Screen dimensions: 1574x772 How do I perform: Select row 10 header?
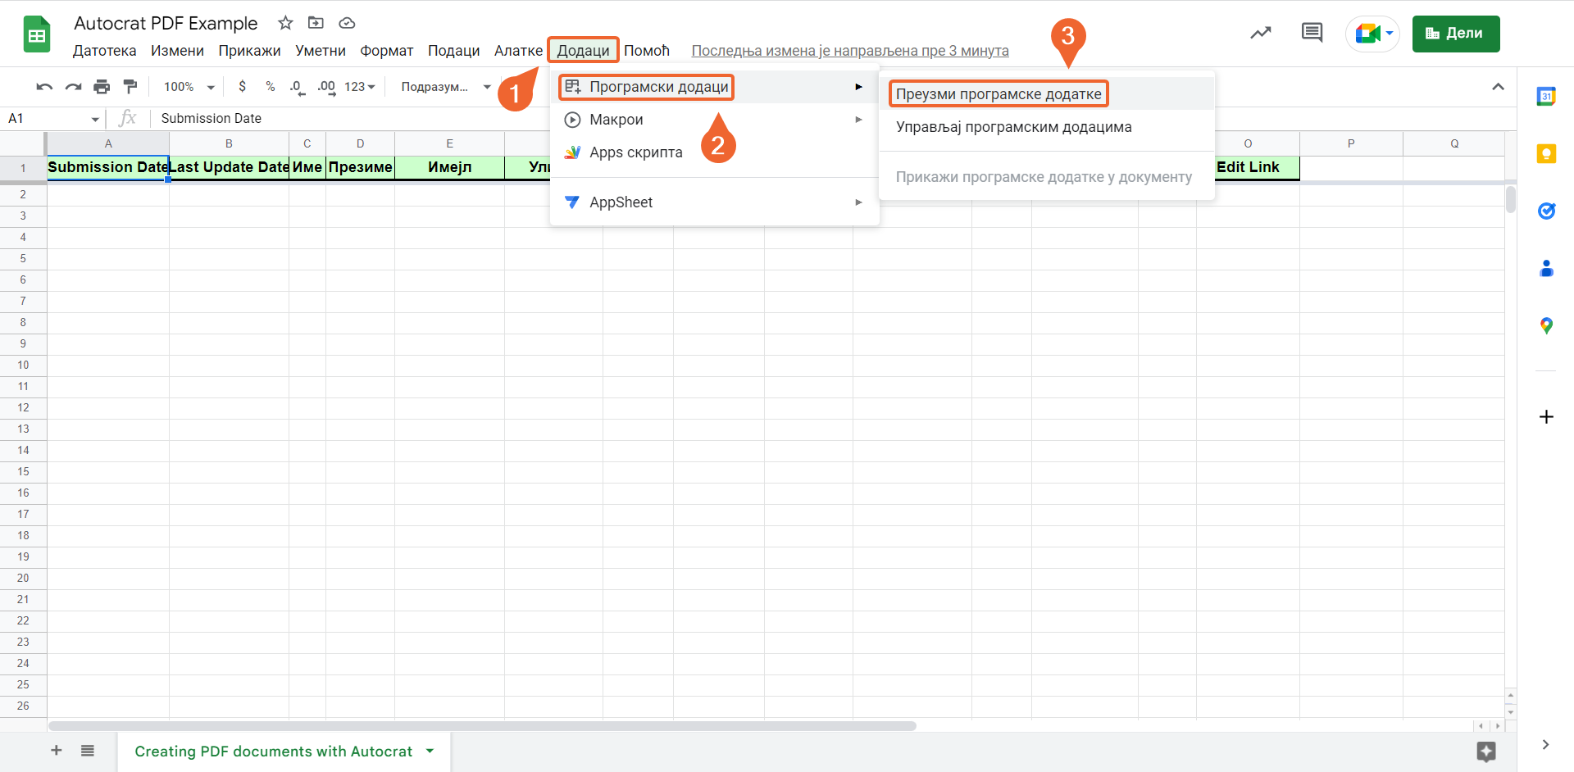pos(23,366)
